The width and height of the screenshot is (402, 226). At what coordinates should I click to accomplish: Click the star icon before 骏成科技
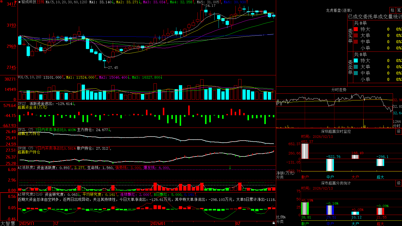[x=19, y=2]
